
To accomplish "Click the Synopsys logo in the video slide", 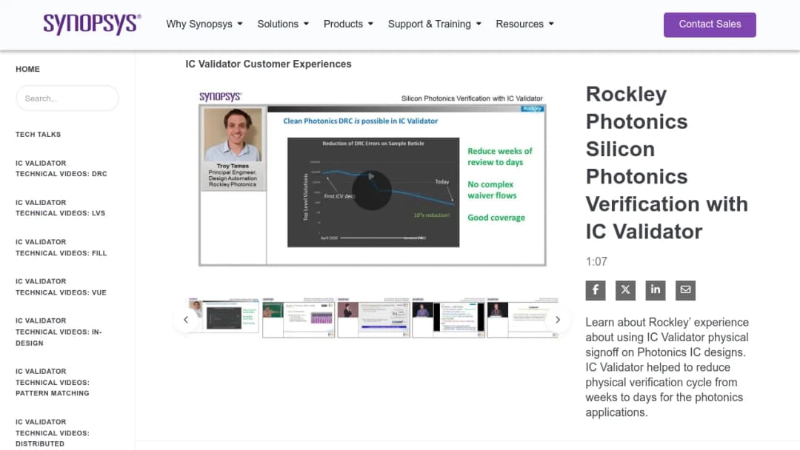I will [221, 96].
